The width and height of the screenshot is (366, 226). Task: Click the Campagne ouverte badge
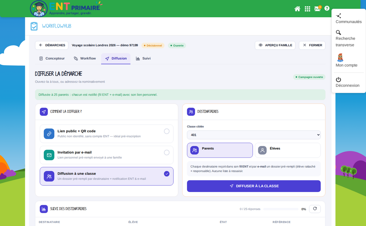(x=309, y=77)
